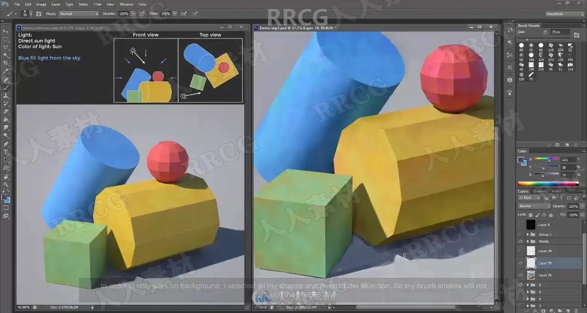Open the Layer menu
The width and height of the screenshot is (587, 313).
coord(55,4)
